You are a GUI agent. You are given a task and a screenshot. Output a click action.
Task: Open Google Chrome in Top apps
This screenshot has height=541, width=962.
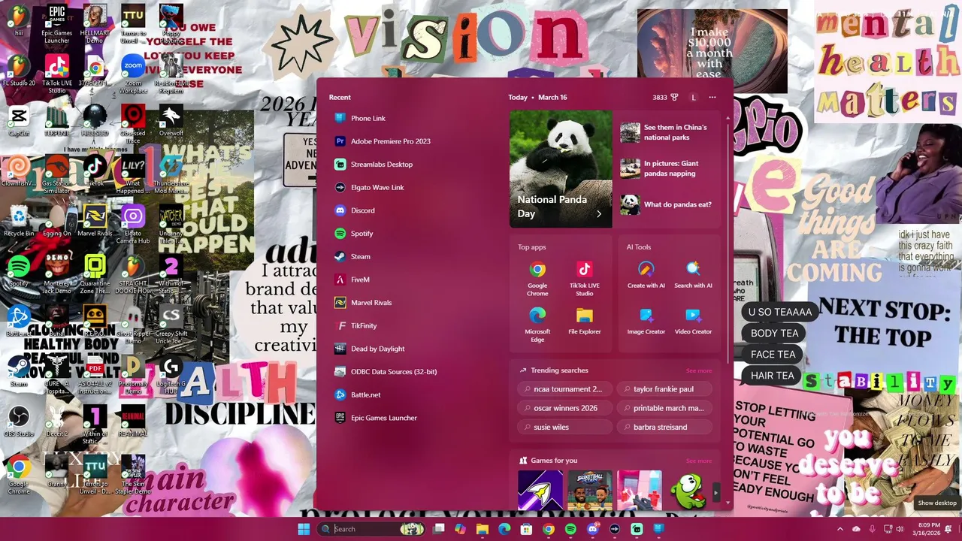click(537, 278)
